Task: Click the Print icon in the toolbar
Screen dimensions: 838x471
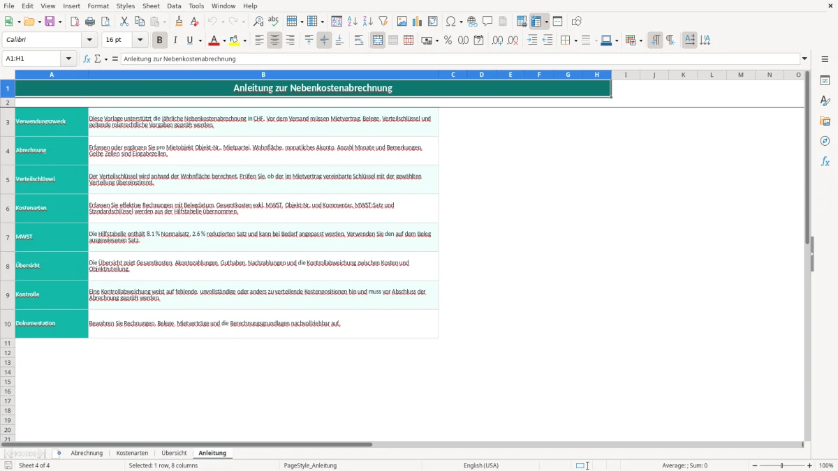Action: coord(90,22)
